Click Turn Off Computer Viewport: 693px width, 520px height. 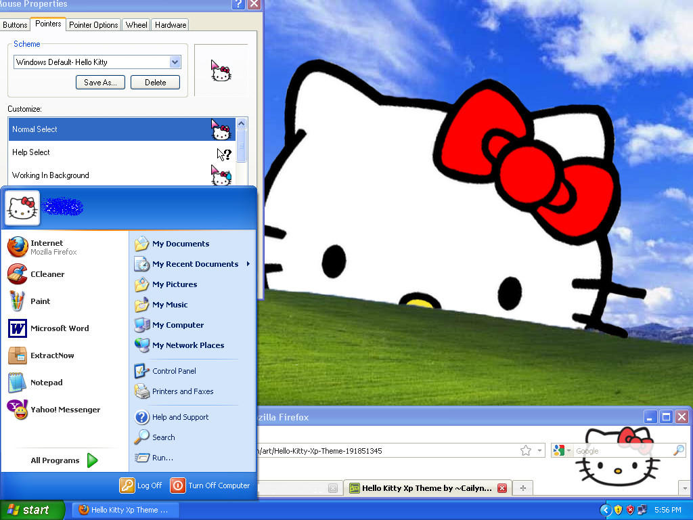pos(210,485)
